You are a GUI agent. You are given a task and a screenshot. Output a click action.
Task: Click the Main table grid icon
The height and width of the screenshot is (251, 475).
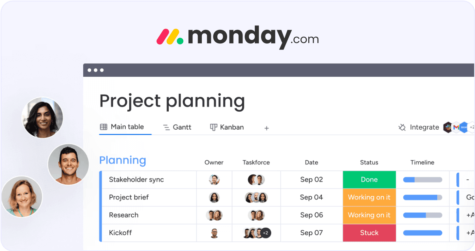point(104,127)
